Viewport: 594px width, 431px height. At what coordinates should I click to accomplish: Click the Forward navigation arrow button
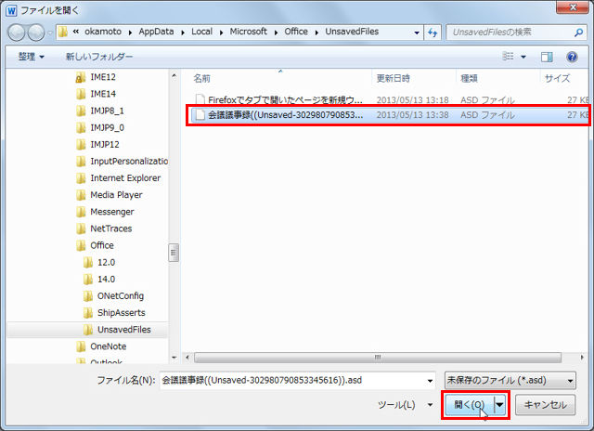point(36,33)
